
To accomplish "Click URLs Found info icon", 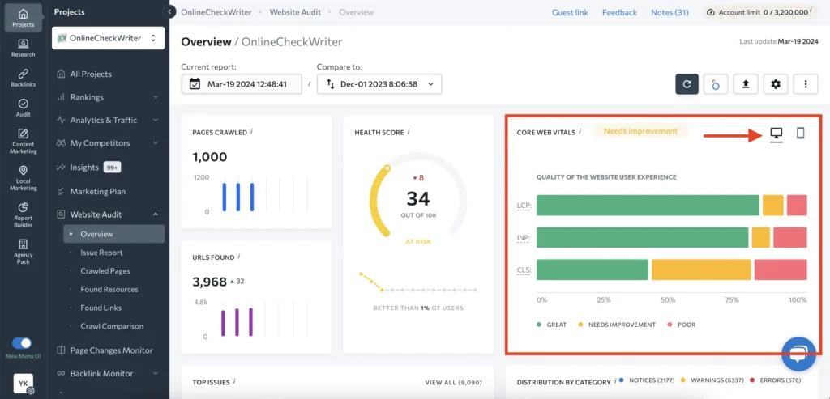I will (239, 257).
